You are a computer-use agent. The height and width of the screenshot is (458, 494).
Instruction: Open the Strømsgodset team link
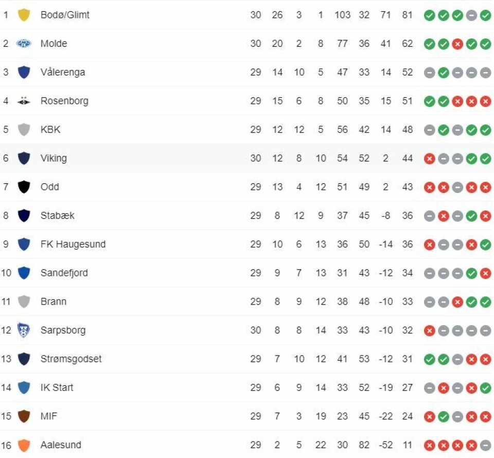(x=71, y=359)
